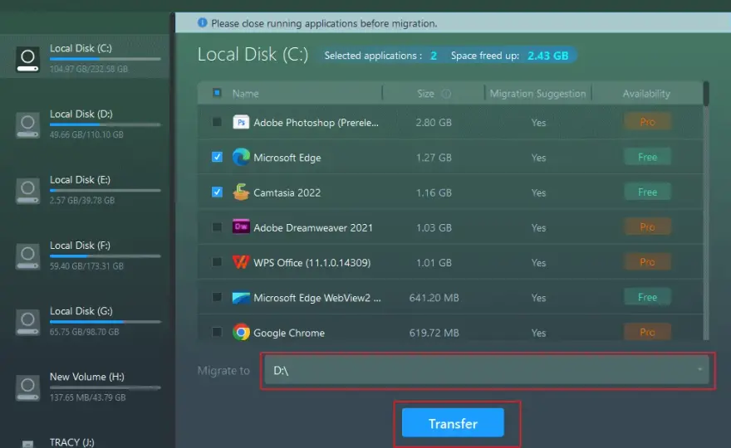The height and width of the screenshot is (448, 731).
Task: Click the Local Disk (D:) drive icon
Action: click(x=27, y=125)
